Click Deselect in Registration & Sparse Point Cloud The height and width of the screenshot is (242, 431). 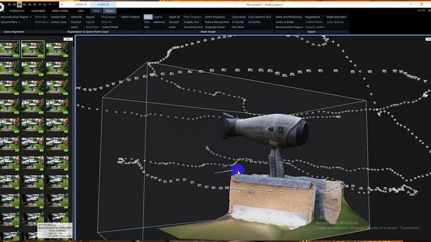tap(75, 22)
